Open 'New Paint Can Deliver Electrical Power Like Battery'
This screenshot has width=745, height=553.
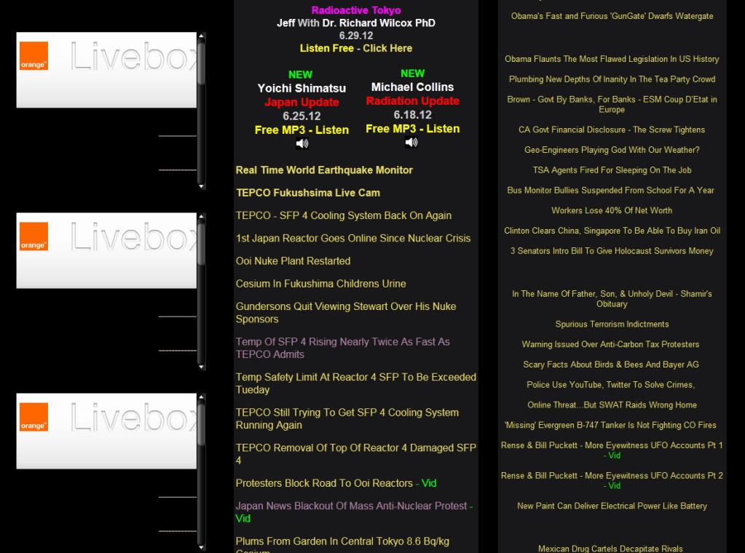(612, 506)
